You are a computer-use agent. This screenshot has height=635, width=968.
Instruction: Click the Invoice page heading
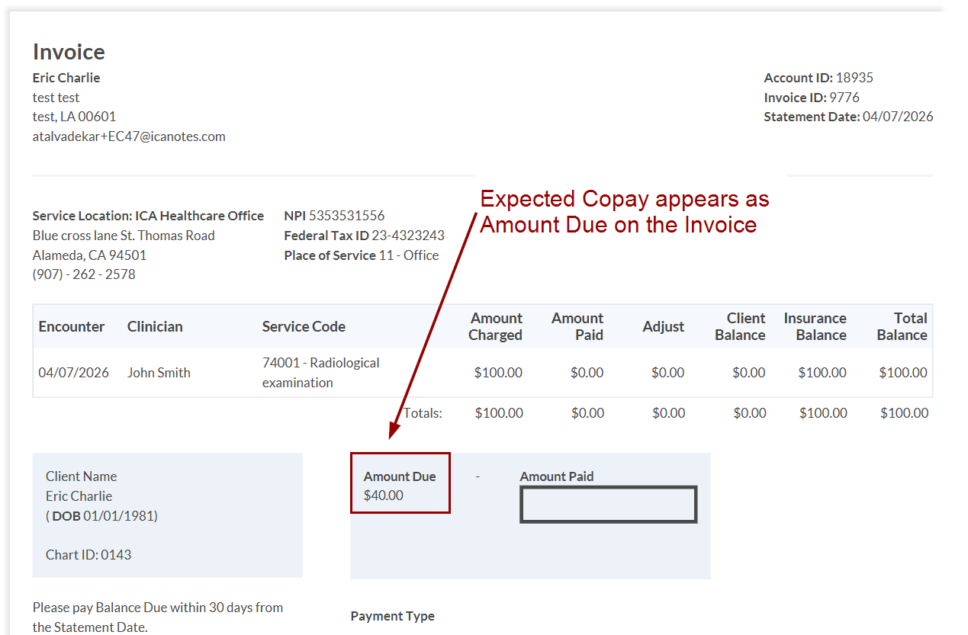click(x=69, y=52)
